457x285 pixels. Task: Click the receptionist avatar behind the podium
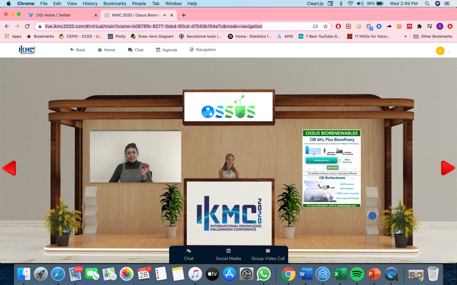[229, 166]
